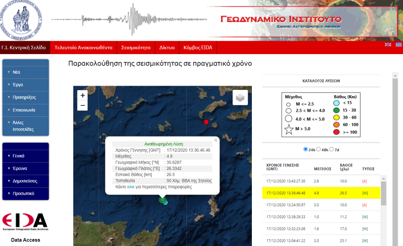This screenshot has width=403, height=246.
Task: Select the 13:24:50.97 earthquake row
Action: (321, 205)
